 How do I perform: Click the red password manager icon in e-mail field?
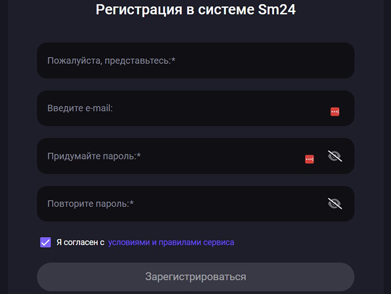335,112
